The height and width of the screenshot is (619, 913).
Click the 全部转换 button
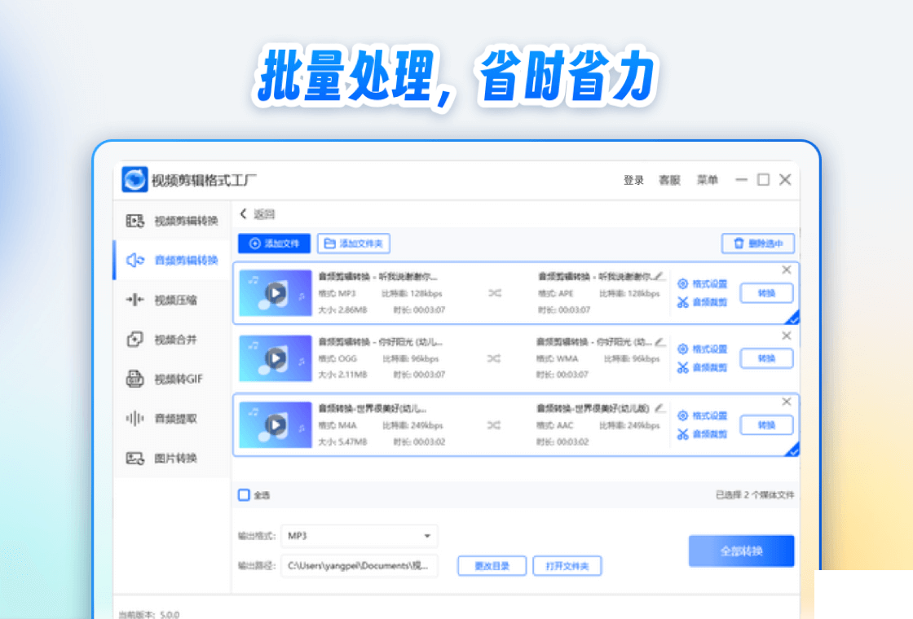coord(741,551)
